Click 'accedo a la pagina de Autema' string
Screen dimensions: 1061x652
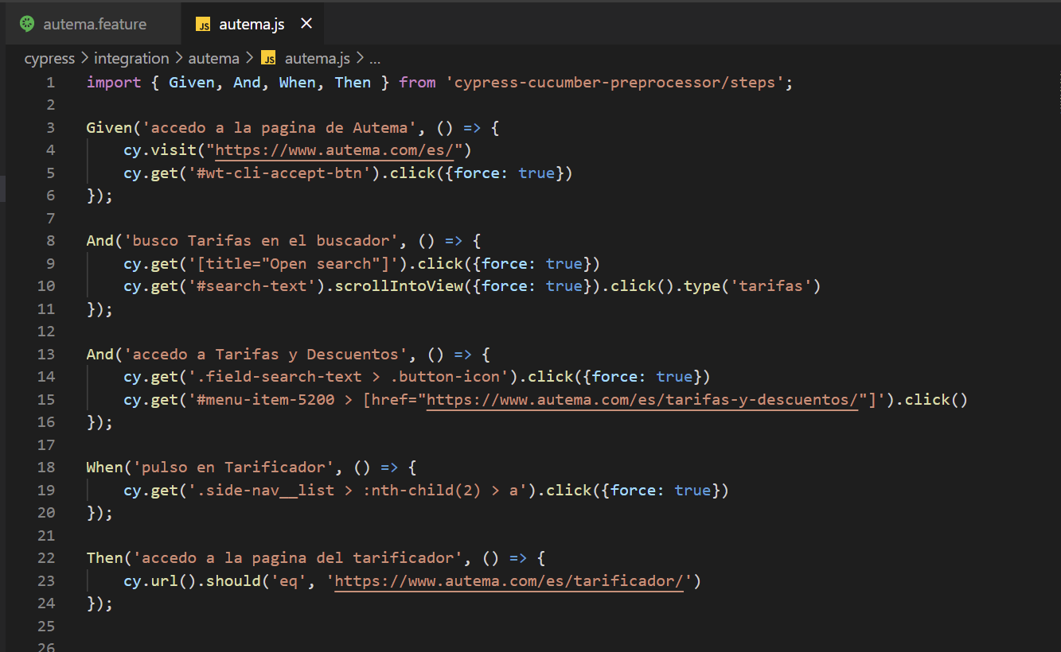pos(279,127)
